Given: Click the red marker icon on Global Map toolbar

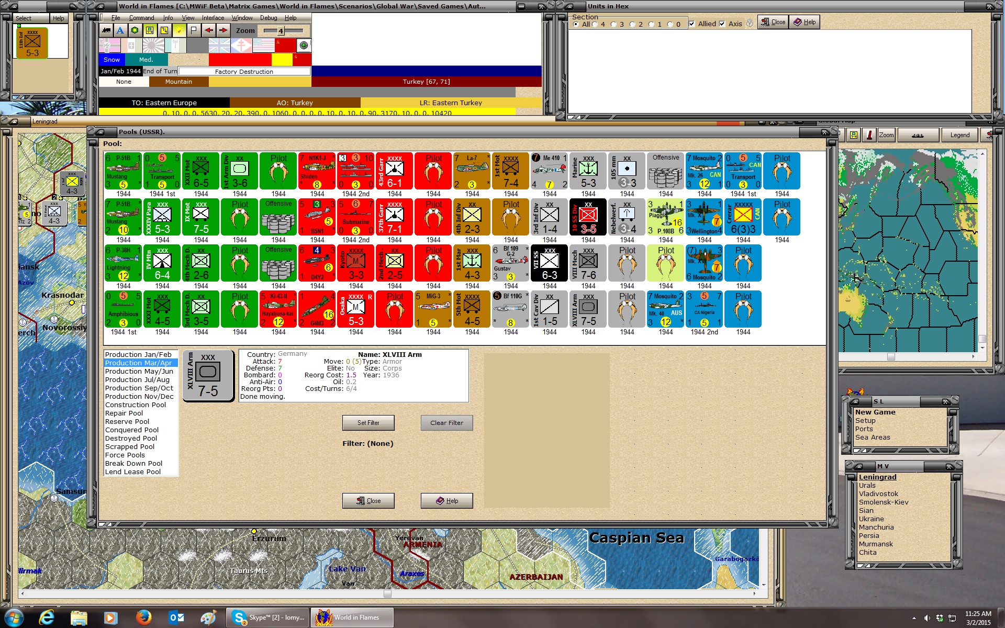Looking at the screenshot, I should click(869, 135).
